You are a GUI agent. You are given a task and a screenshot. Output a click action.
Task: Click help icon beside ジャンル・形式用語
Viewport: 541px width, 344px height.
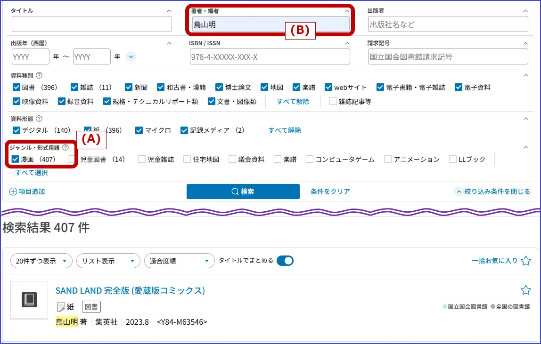pos(66,148)
